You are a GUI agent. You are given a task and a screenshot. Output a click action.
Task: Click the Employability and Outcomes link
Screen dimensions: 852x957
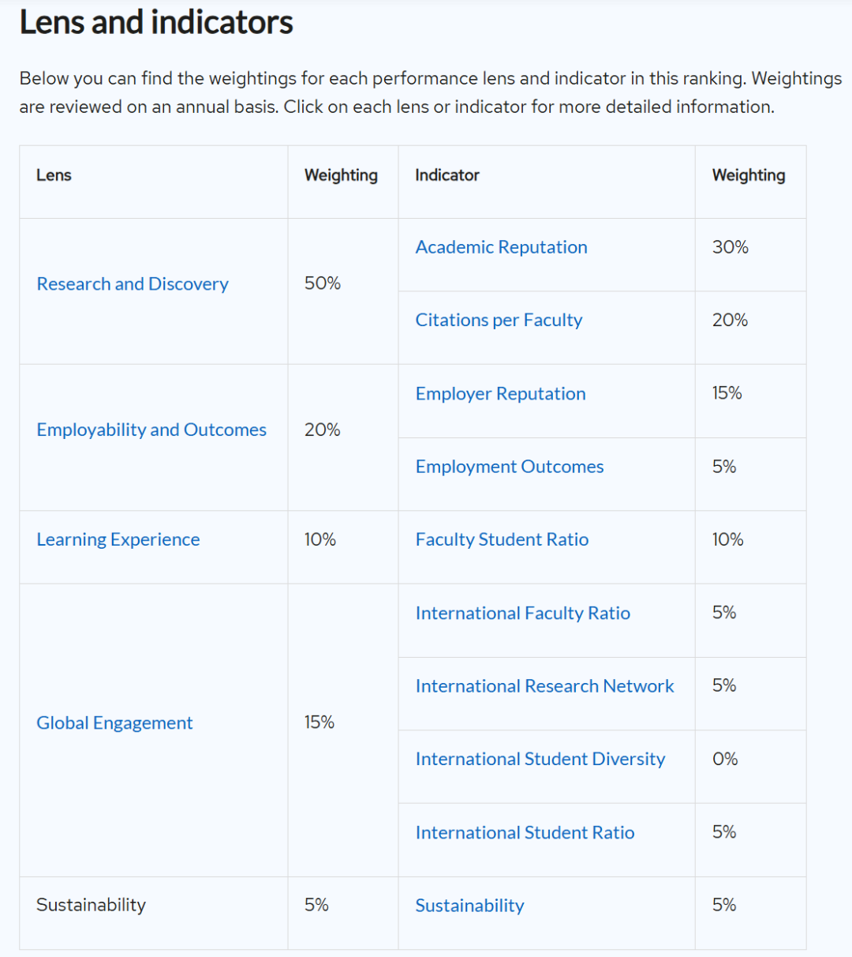(x=151, y=430)
